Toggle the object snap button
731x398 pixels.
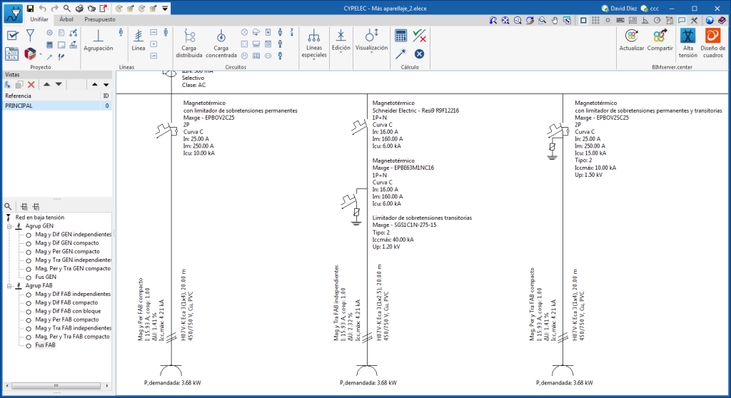(x=608, y=21)
